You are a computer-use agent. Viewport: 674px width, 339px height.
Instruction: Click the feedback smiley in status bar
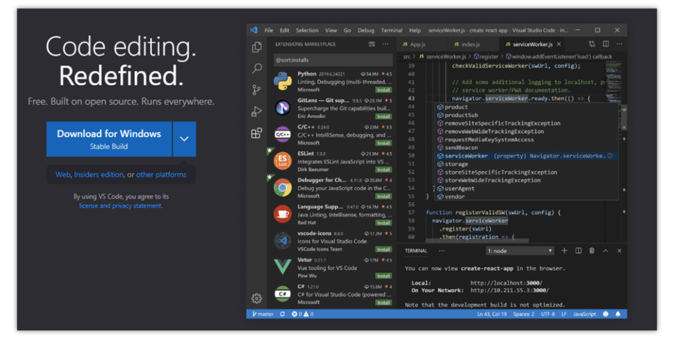click(x=605, y=314)
